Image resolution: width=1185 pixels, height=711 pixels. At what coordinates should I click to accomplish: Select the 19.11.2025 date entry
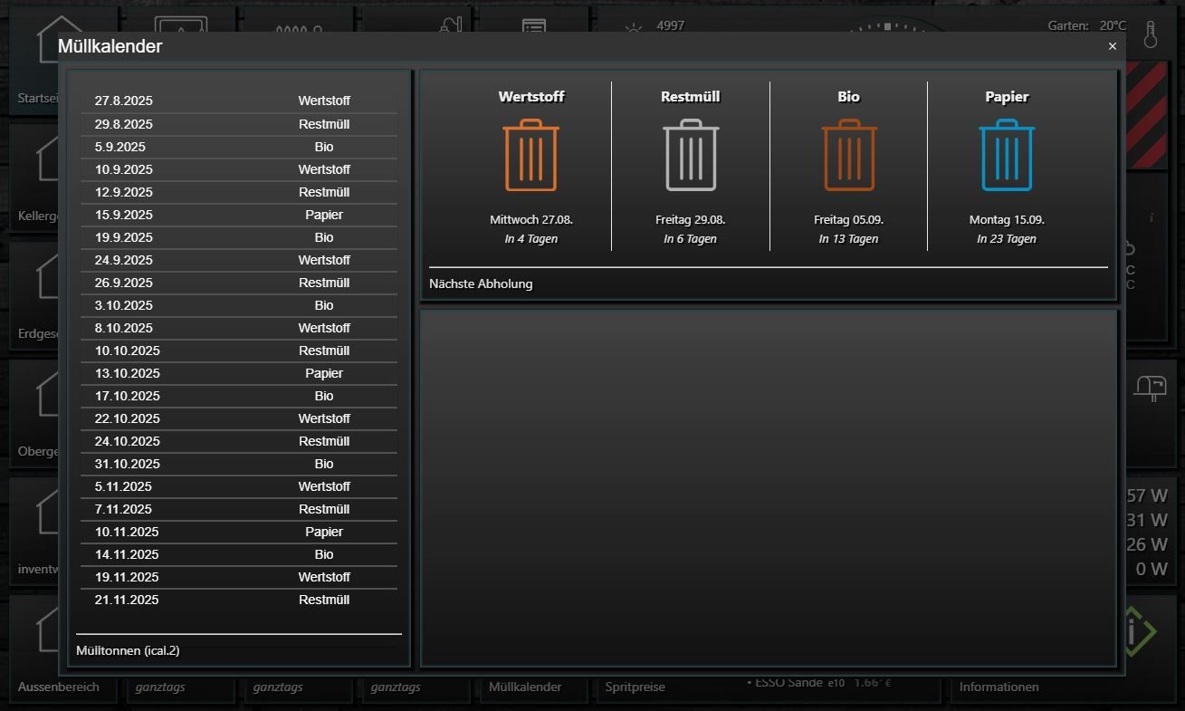[x=127, y=577]
